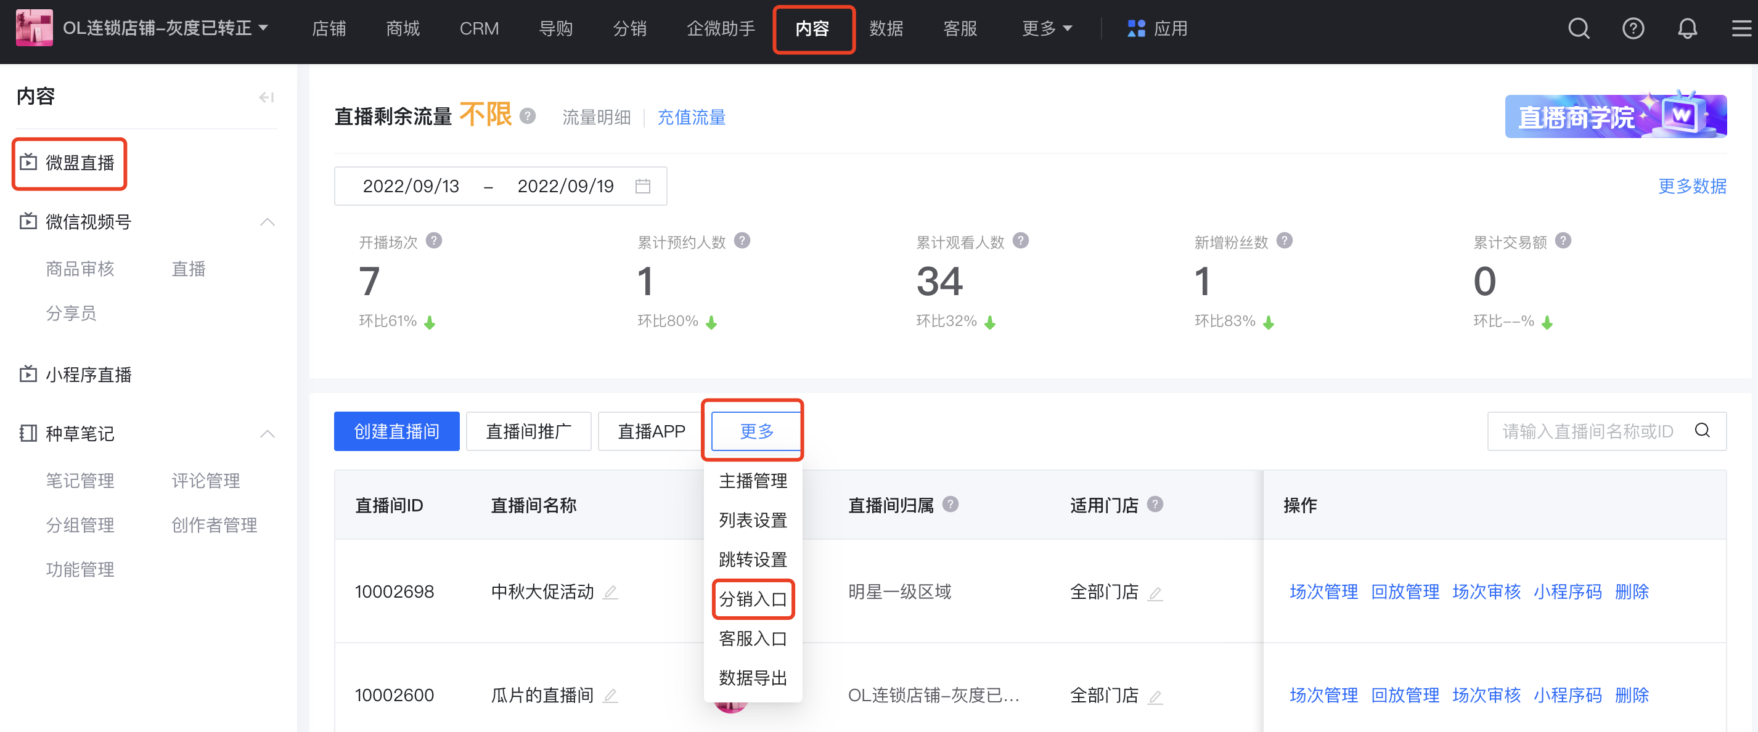This screenshot has height=732, width=1758.
Task: Select 主播管理 from dropdown
Action: [x=753, y=481]
